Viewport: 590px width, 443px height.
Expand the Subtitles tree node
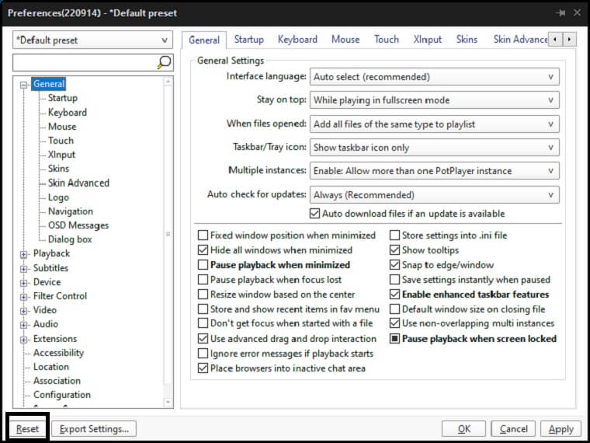tap(24, 269)
